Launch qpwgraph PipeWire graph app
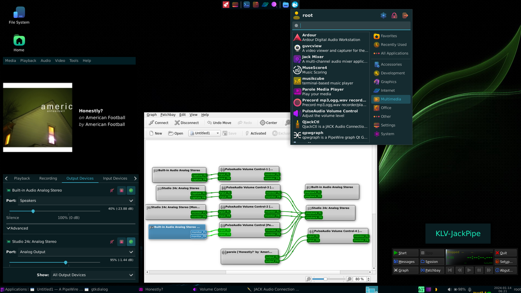The image size is (521, 293). [331, 135]
